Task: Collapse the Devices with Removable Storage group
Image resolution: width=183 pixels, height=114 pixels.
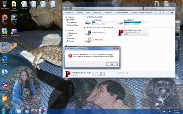Action: click(x=84, y=28)
